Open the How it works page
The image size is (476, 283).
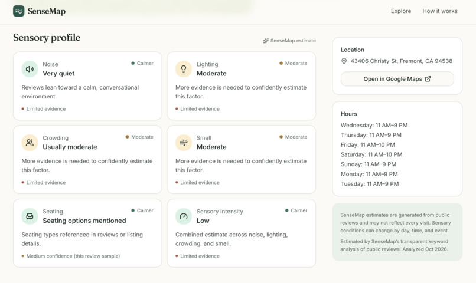coord(440,11)
